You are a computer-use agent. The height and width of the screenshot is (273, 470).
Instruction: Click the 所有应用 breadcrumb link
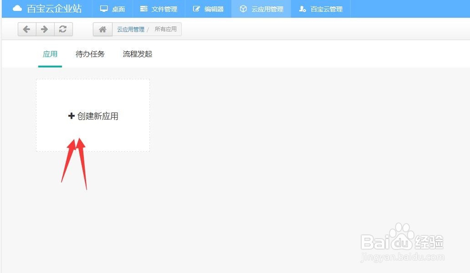click(x=166, y=29)
